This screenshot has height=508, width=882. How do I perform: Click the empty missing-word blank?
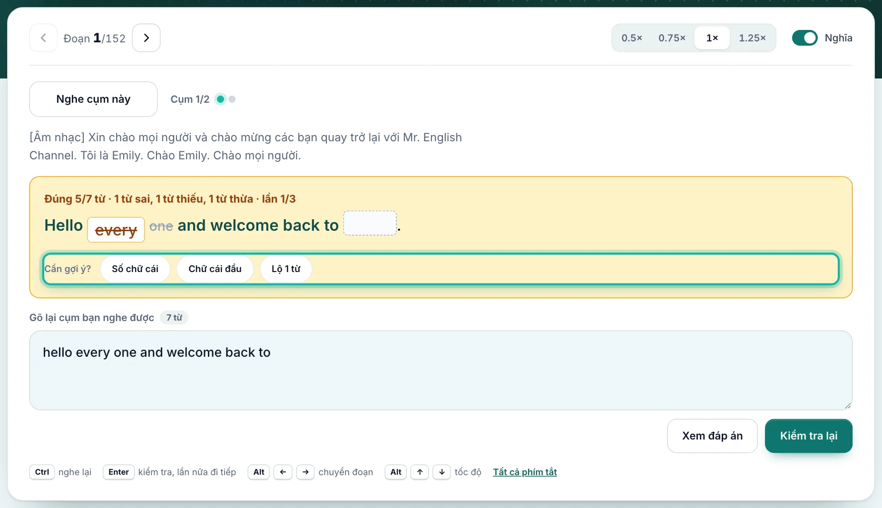point(370,223)
